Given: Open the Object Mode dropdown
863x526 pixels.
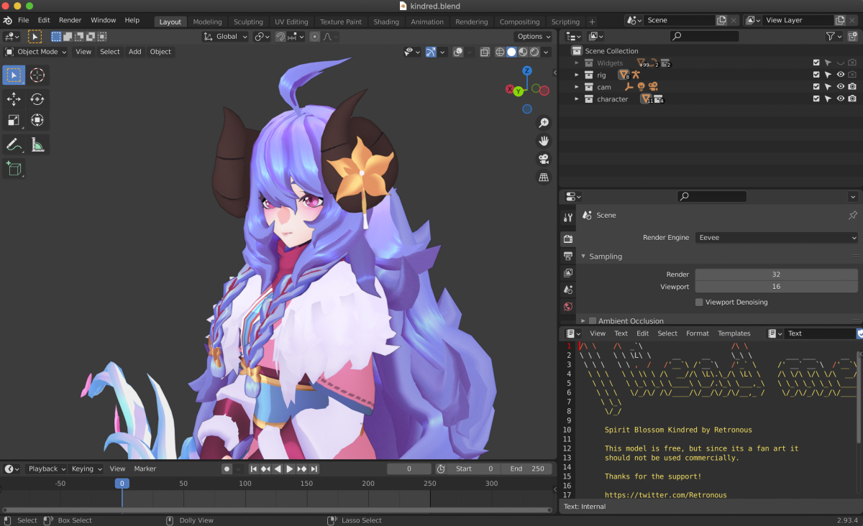Looking at the screenshot, I should tap(35, 52).
